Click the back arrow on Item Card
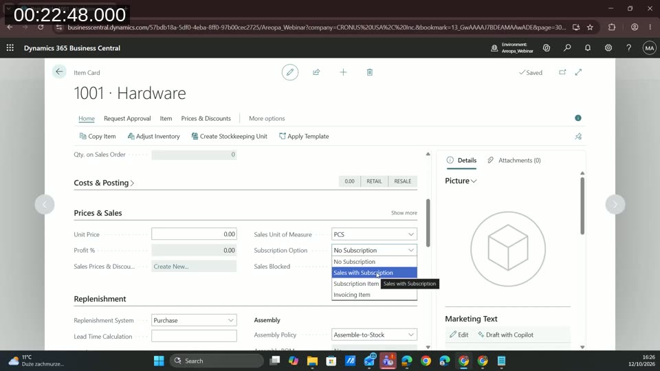 point(59,72)
